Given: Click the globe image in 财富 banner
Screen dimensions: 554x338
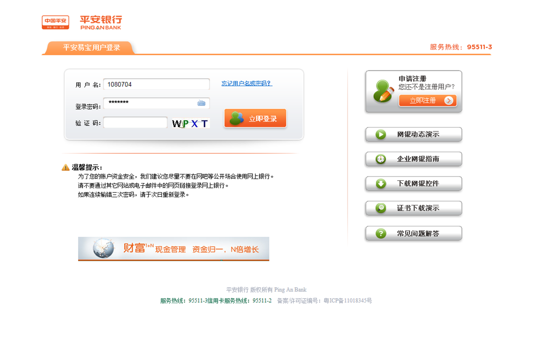Looking at the screenshot, I should click(x=103, y=248).
